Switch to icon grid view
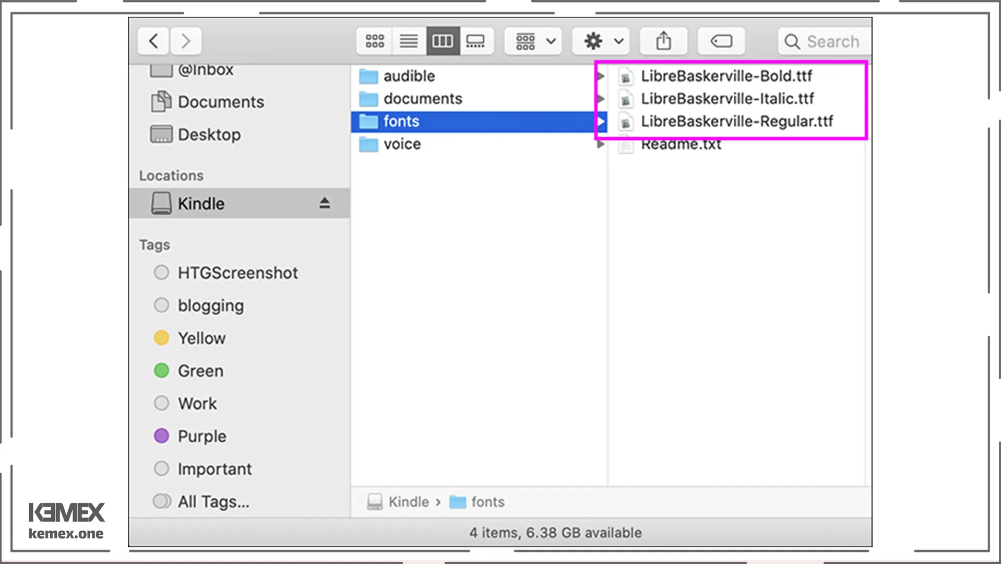 click(x=375, y=41)
